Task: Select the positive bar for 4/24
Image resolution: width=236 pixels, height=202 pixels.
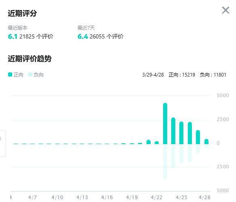Action: tap(173, 131)
